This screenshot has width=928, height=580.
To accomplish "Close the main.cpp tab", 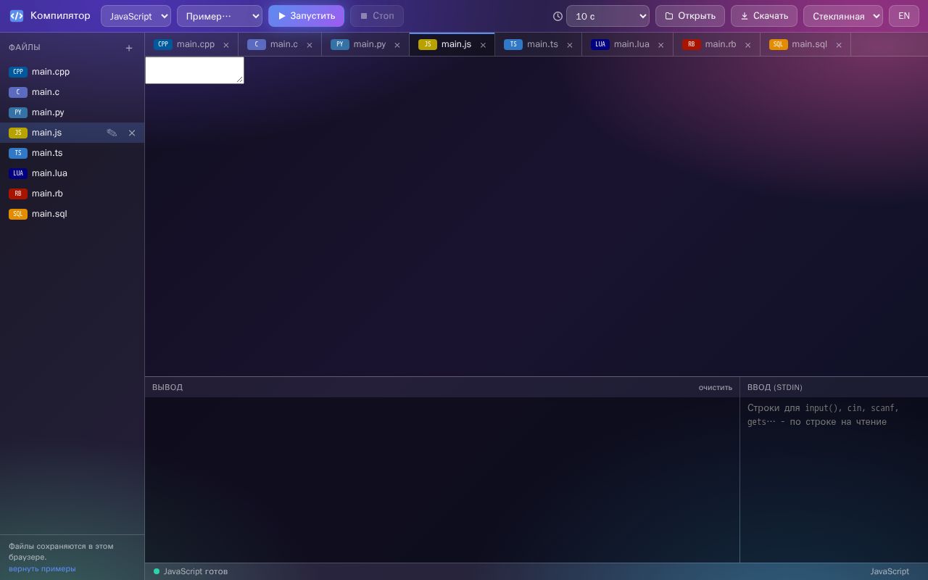I will coord(226,45).
